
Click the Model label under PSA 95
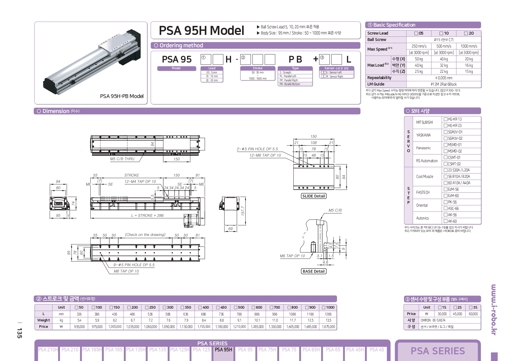(177, 68)
